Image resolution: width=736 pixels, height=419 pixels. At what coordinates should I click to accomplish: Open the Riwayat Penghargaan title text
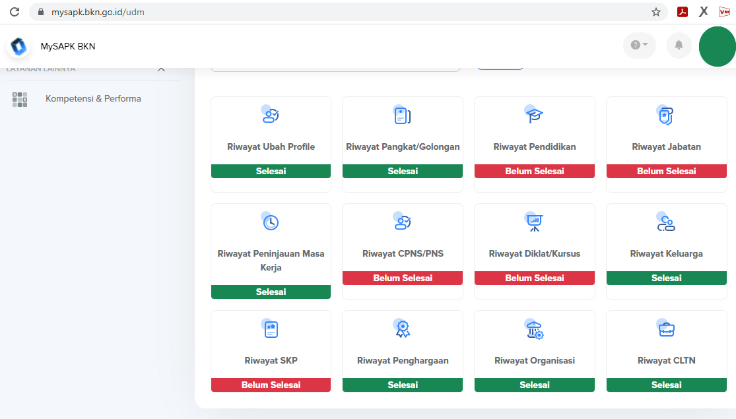(x=403, y=361)
